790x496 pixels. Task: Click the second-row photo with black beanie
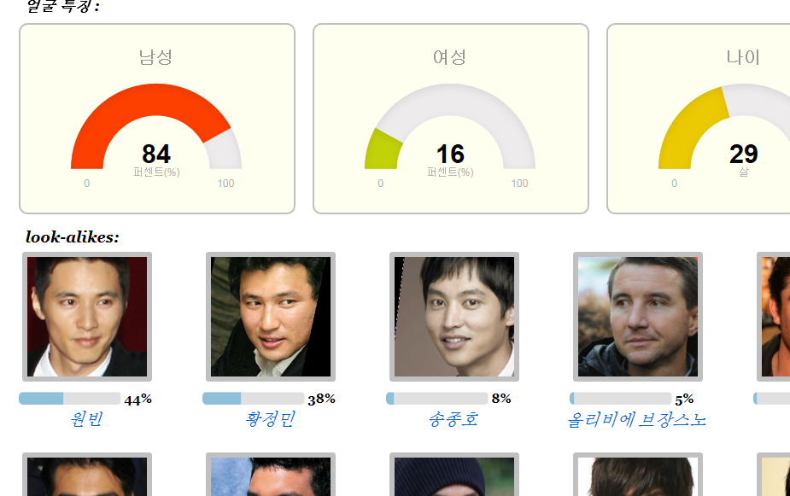pyautogui.click(x=454, y=475)
